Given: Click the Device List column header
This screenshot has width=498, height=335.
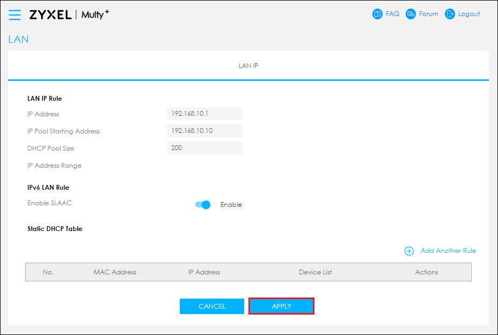Looking at the screenshot, I should (x=316, y=272).
